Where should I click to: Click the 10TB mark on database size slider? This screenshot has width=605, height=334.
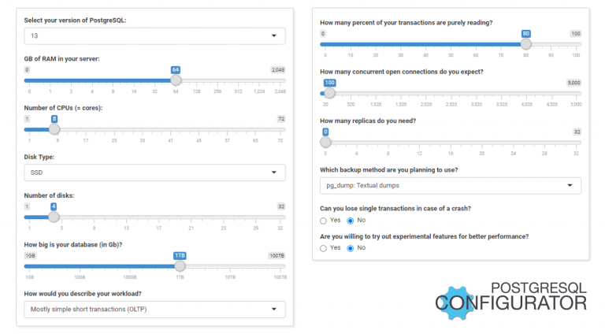(x=230, y=266)
